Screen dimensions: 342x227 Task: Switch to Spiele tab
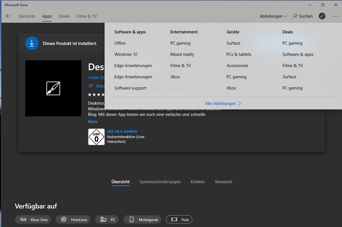tap(64, 16)
